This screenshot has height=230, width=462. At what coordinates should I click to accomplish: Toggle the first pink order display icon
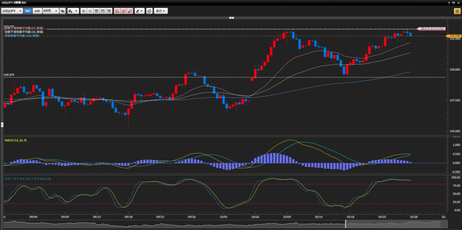coord(117,10)
